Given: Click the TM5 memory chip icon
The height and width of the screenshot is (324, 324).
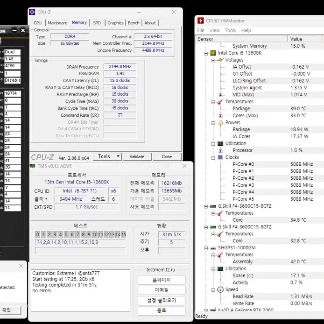Looking at the screenshot, I should (x=33, y=166).
